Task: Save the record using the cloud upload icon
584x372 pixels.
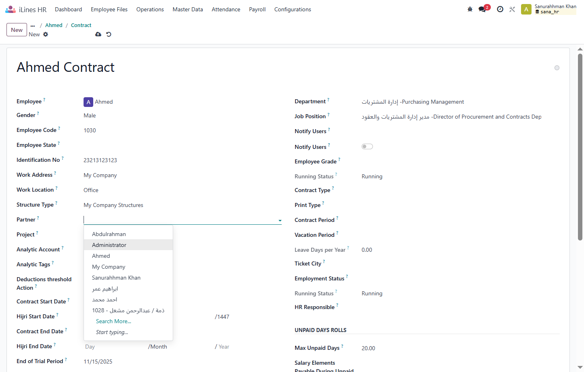Action: [x=98, y=34]
